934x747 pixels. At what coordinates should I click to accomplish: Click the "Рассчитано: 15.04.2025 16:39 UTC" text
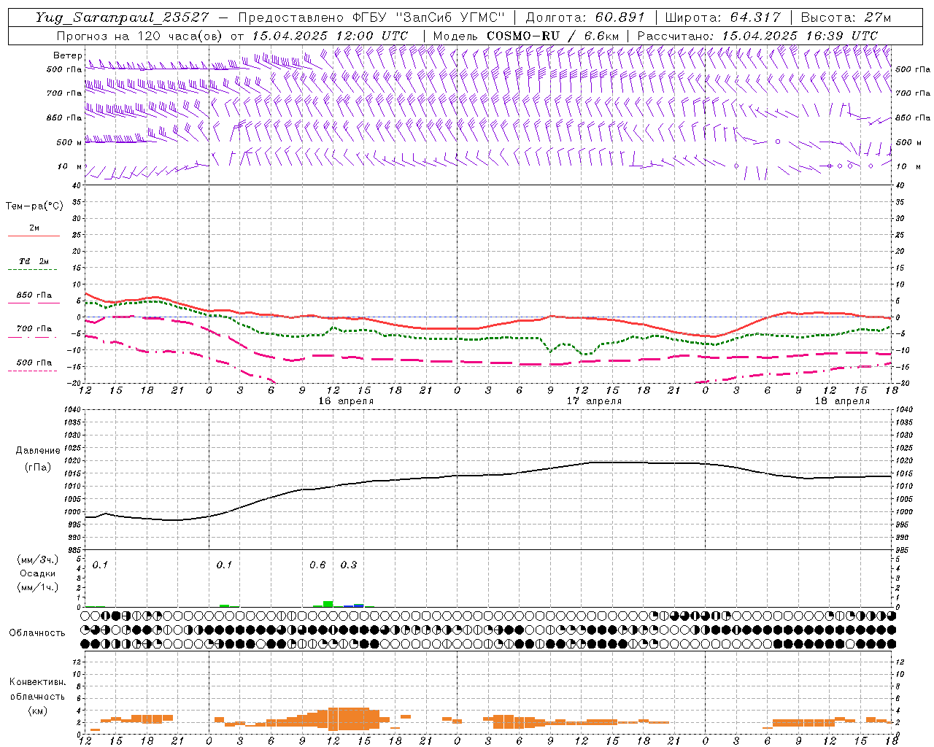click(x=757, y=36)
